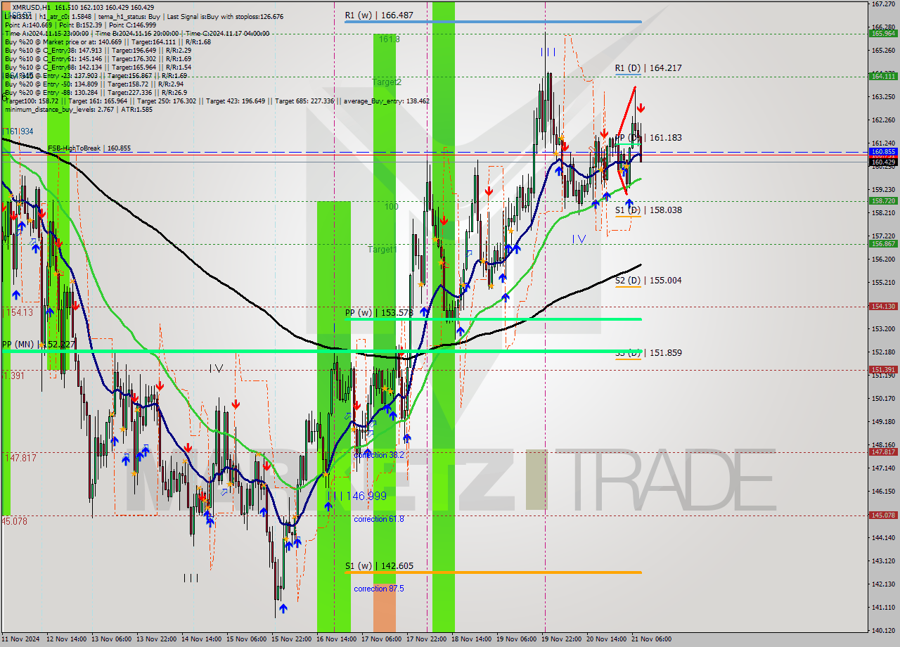Image resolution: width=900 pixels, height=647 pixels.
Task: Click the PP (D) | 161.183 label
Action: 648,138
